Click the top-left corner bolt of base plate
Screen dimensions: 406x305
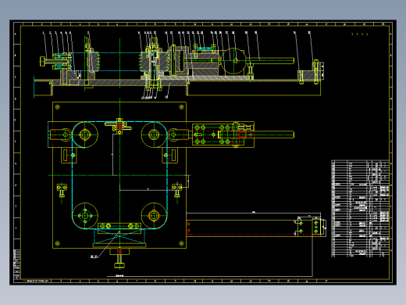58,107
